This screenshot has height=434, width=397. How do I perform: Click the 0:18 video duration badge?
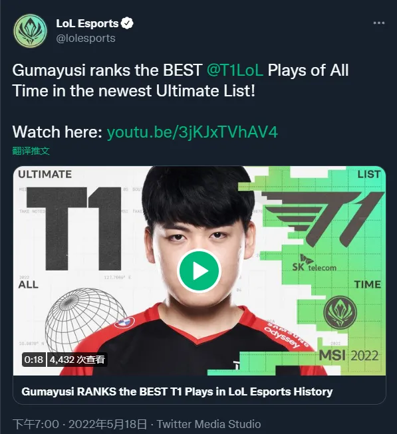(x=33, y=360)
